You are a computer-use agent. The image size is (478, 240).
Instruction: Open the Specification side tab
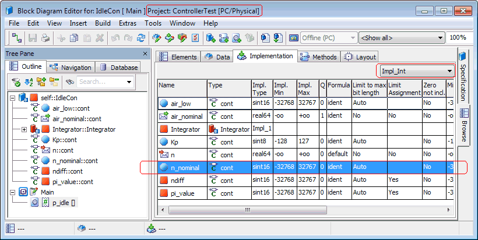(x=462, y=77)
